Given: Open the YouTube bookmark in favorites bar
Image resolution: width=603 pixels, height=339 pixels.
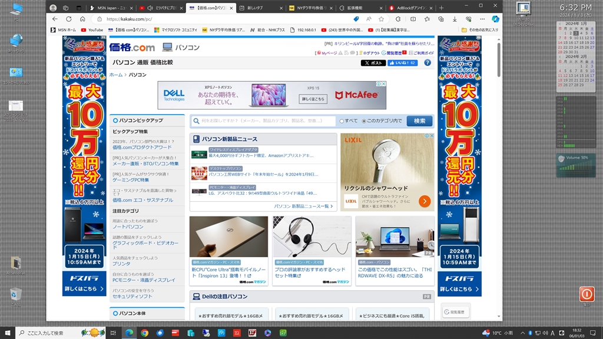Looking at the screenshot, I should pos(92,29).
